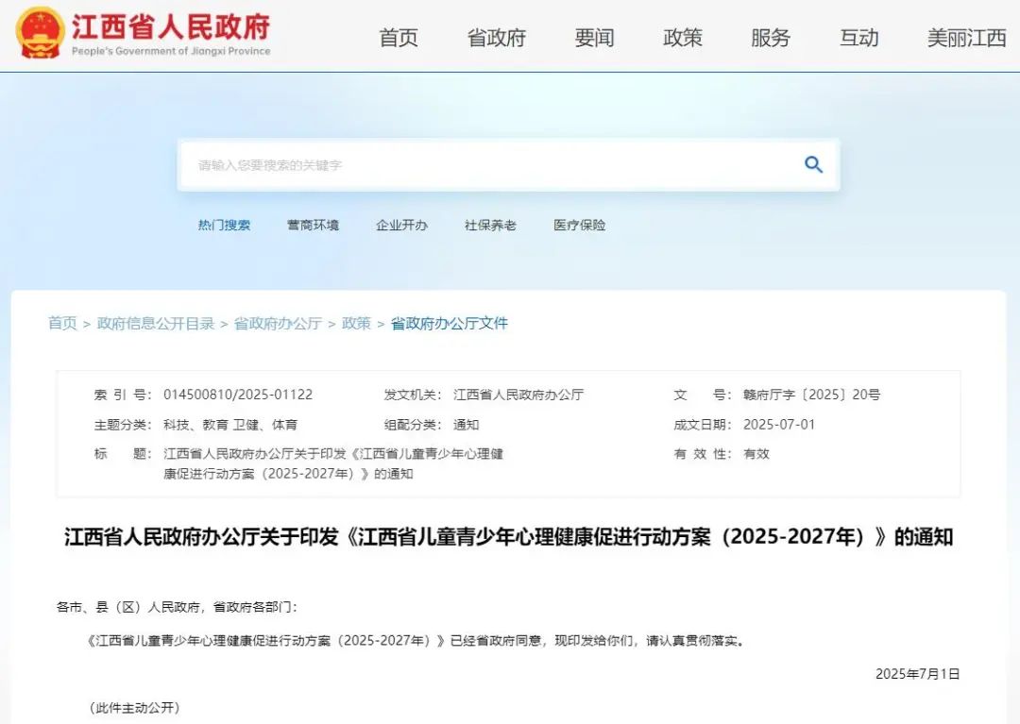
Task: Click the 企业开办 hot search link
Action: [x=401, y=225]
